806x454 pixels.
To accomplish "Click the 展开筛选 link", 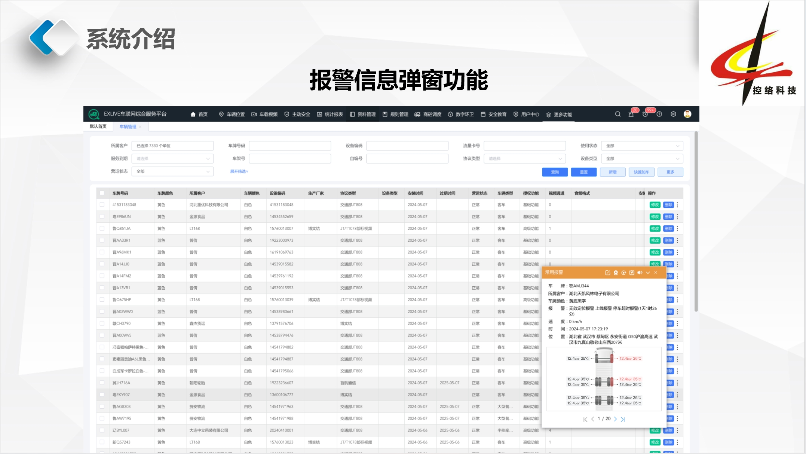I will tap(239, 171).
